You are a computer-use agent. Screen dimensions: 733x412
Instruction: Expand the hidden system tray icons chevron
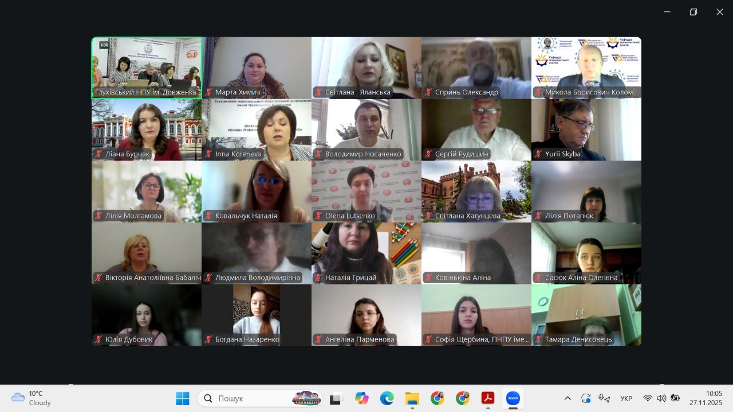tap(568, 398)
